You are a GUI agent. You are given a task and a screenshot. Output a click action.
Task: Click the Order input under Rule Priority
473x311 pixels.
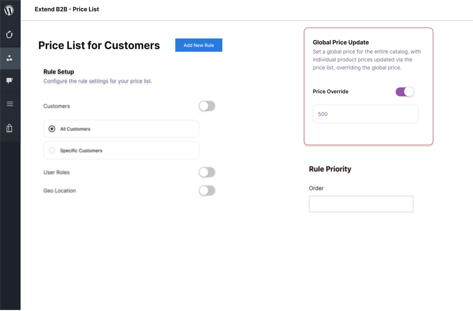(361, 204)
